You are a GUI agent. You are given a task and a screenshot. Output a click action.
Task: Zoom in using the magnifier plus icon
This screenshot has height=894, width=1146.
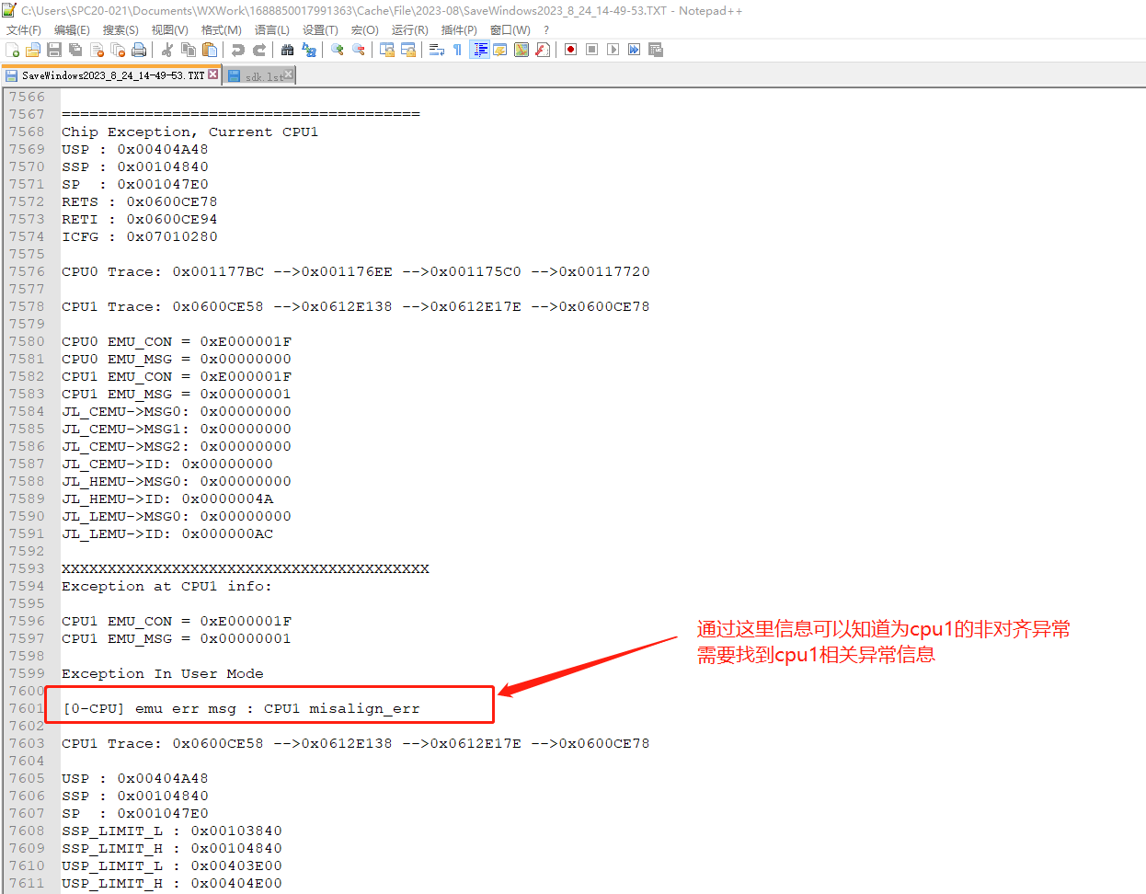coord(338,50)
